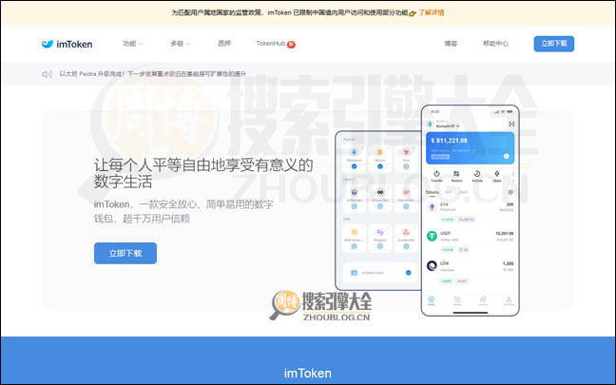
Task: Toggle the Bitcoin selected checkmark
Action: coord(380,166)
